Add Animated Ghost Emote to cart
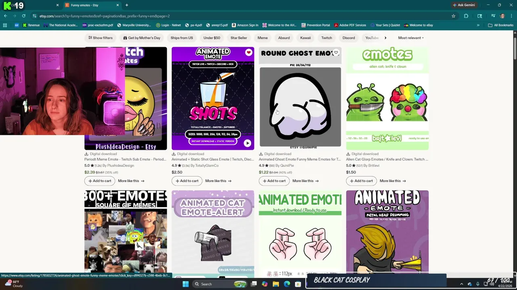The image size is (517, 290). pos(274,181)
